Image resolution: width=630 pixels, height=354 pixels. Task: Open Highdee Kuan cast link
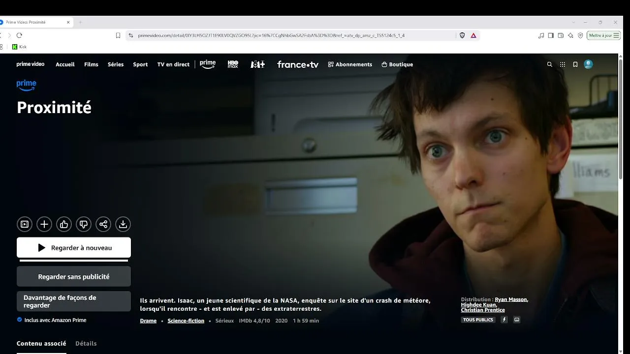(x=478, y=305)
